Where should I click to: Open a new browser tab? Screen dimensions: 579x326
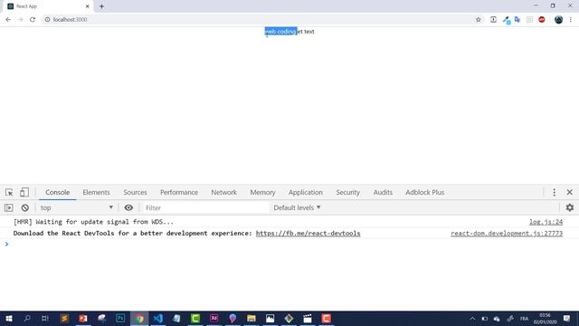tap(101, 6)
